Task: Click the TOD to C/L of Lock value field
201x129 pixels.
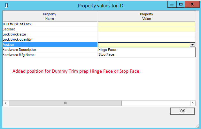Action: [146, 24]
